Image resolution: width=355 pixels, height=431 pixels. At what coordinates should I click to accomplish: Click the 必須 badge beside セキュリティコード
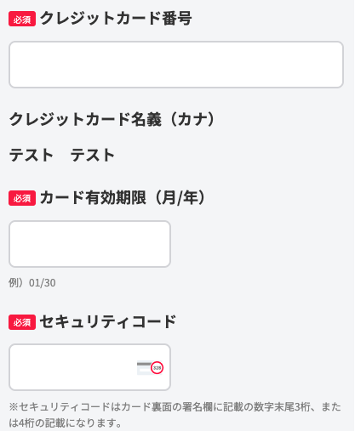[x=22, y=322]
